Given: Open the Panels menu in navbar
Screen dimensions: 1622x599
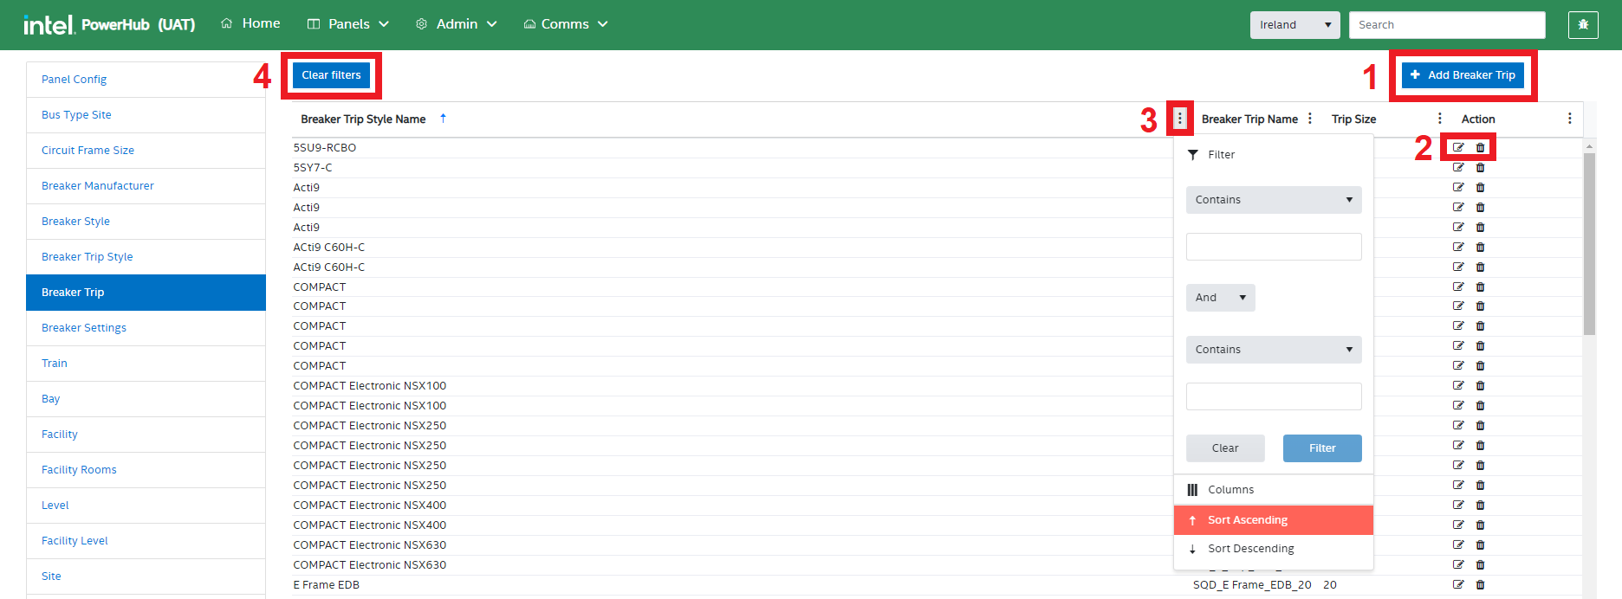Looking at the screenshot, I should (x=348, y=24).
